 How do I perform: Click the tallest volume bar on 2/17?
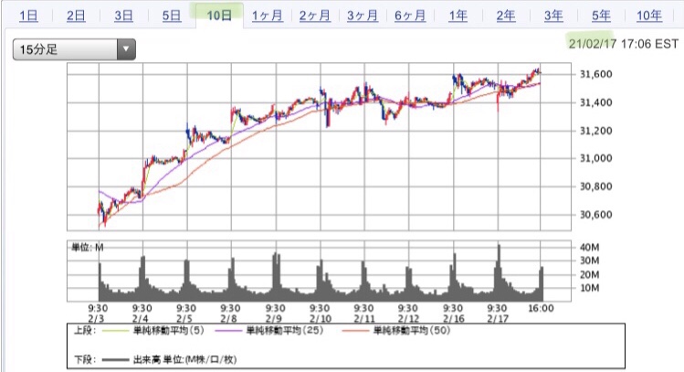tap(499, 273)
